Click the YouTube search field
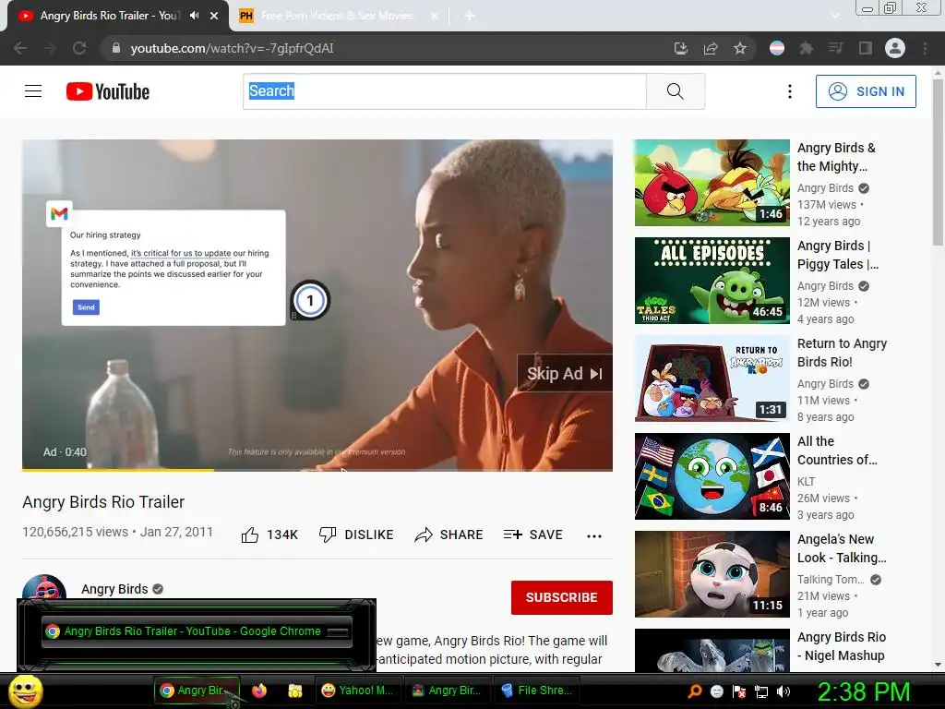945x709 pixels. (x=445, y=91)
